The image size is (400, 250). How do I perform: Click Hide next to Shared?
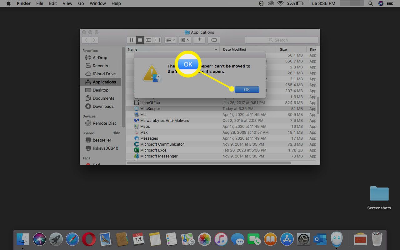coord(116,133)
